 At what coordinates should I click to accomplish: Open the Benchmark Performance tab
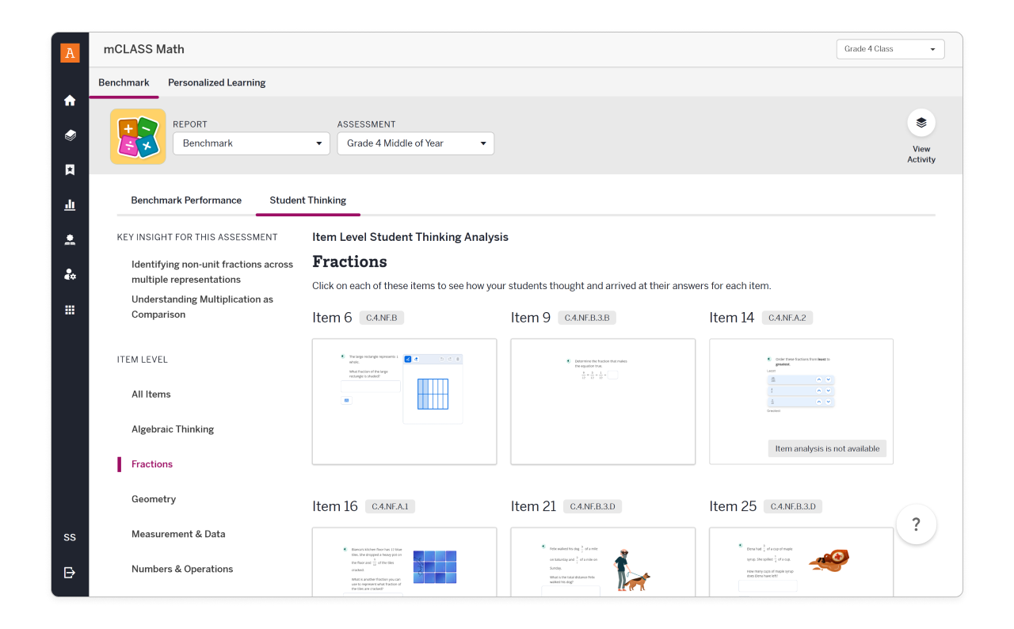186,200
